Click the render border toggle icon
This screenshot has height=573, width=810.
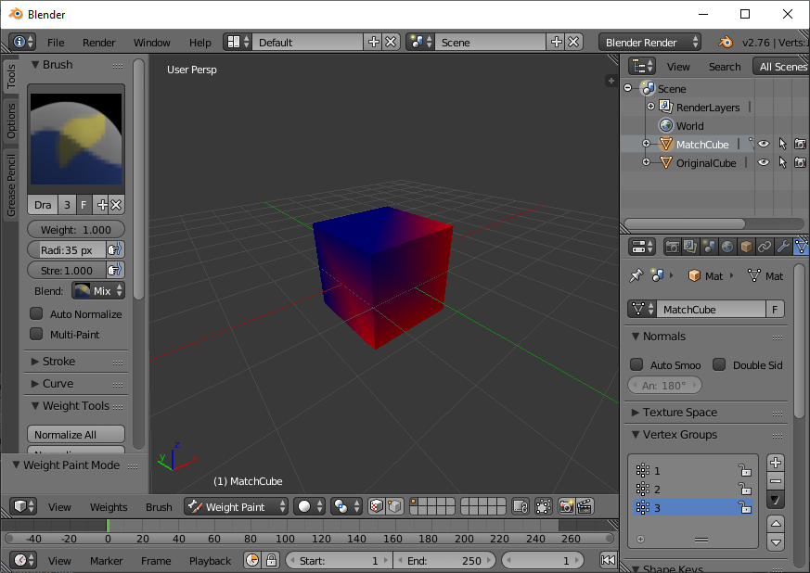[x=544, y=506]
